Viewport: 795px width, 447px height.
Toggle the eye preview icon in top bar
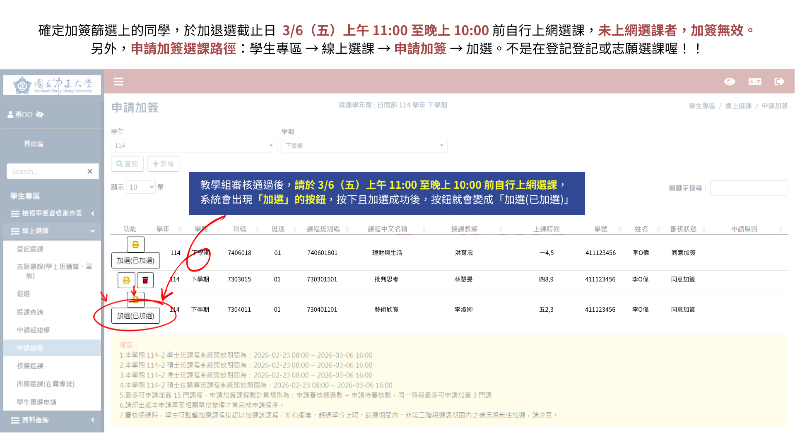pos(730,82)
